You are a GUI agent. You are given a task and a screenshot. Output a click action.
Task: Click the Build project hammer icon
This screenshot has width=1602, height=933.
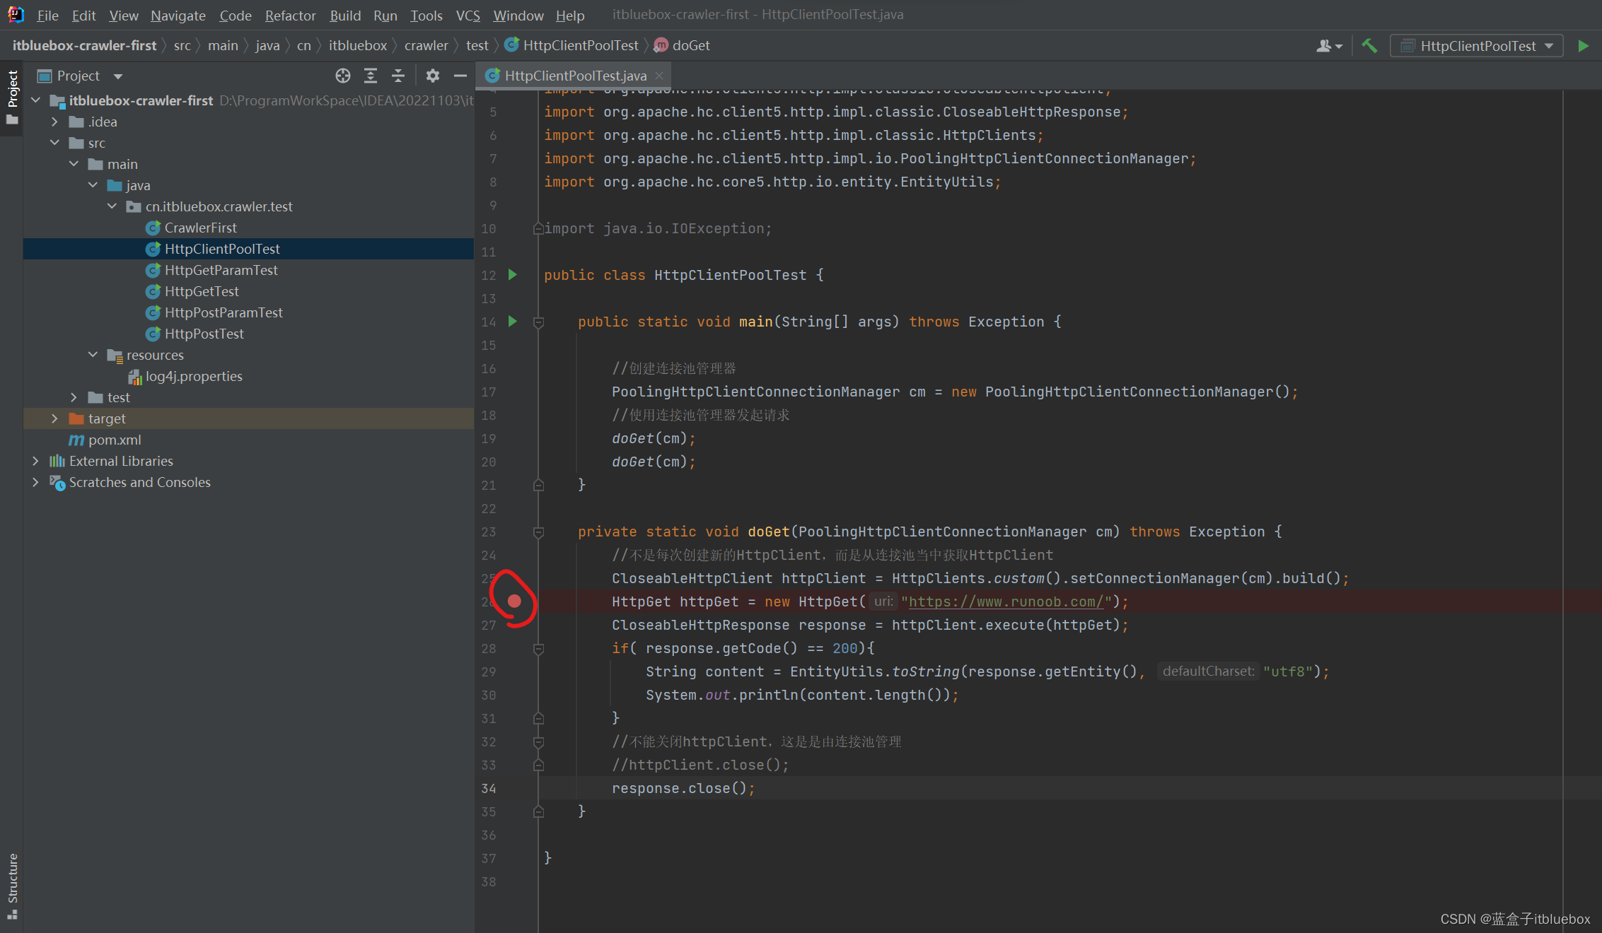coord(1369,46)
